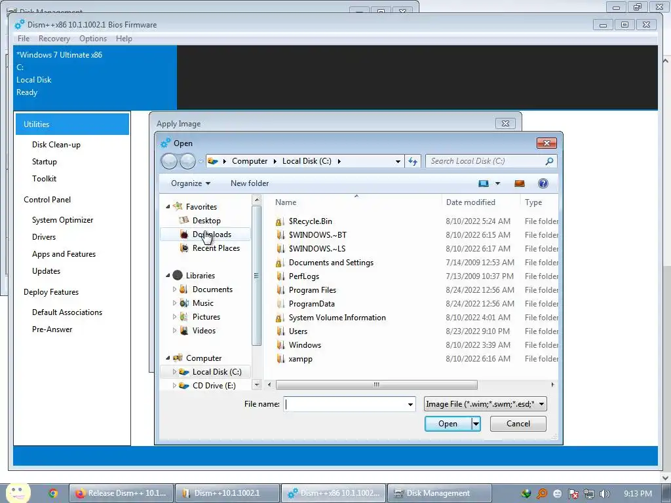
Task: Open the Start button
Action: click(x=18, y=493)
